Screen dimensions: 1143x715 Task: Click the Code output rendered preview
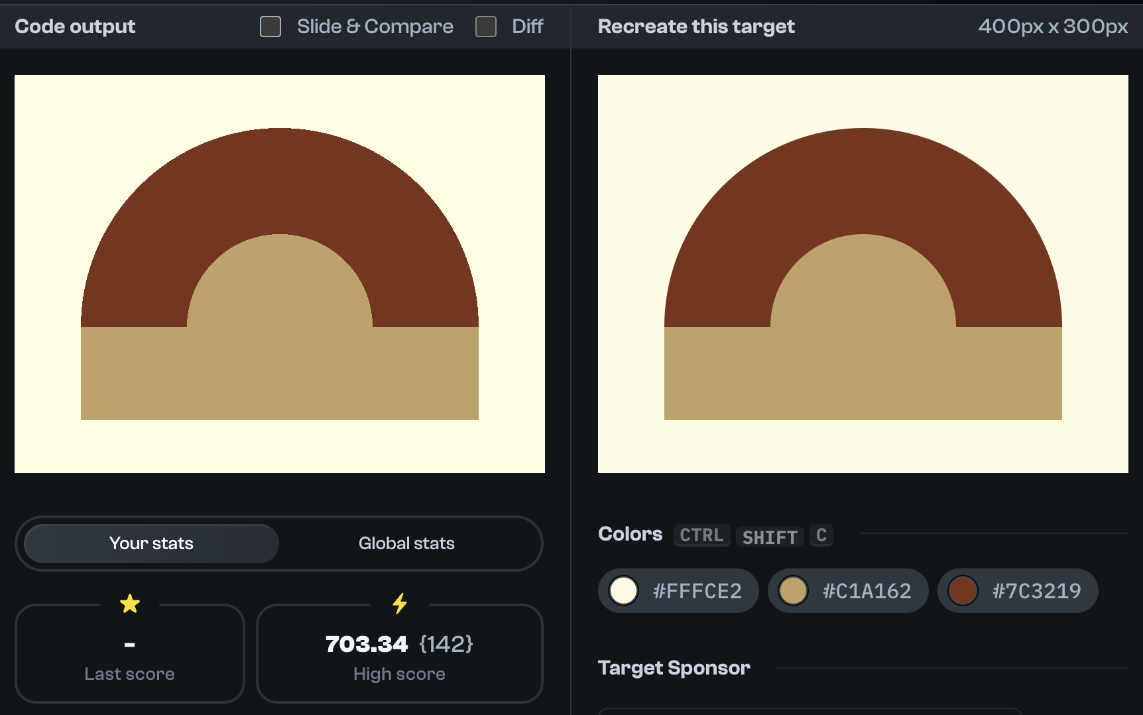point(279,273)
